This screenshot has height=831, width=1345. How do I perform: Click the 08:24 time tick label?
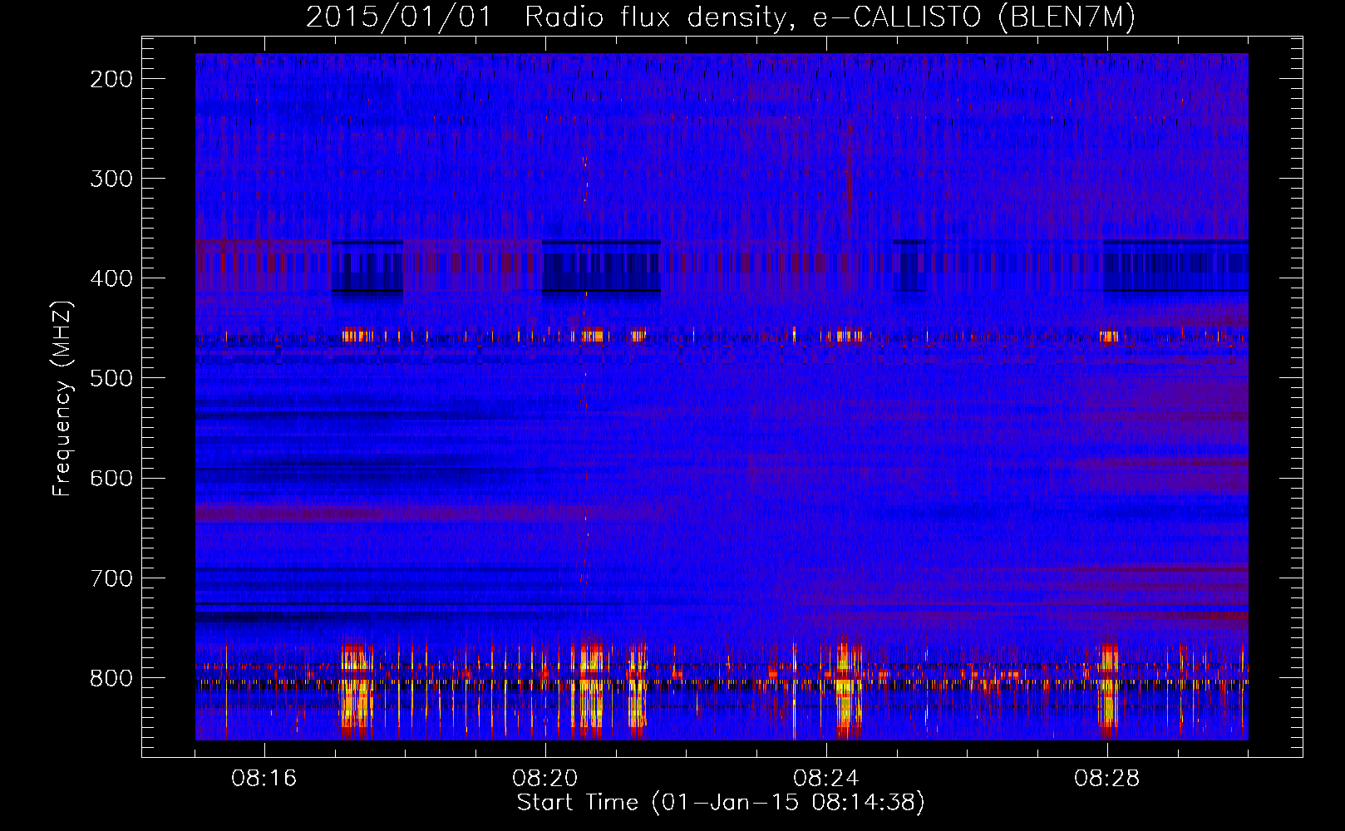click(x=826, y=779)
